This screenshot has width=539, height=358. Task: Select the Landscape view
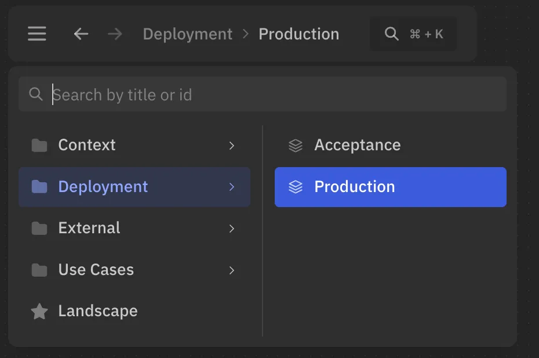click(97, 311)
